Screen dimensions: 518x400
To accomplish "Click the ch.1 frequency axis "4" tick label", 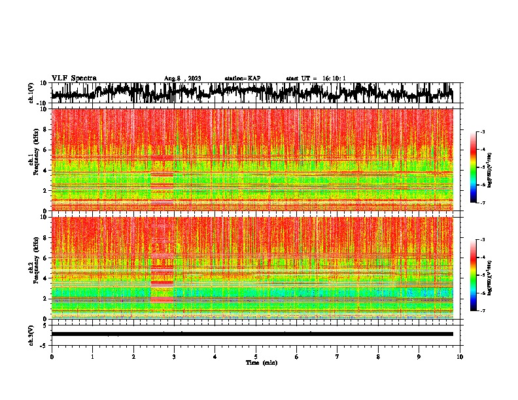I will point(46,171).
